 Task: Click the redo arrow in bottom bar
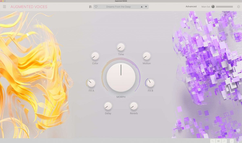[224, 141]
